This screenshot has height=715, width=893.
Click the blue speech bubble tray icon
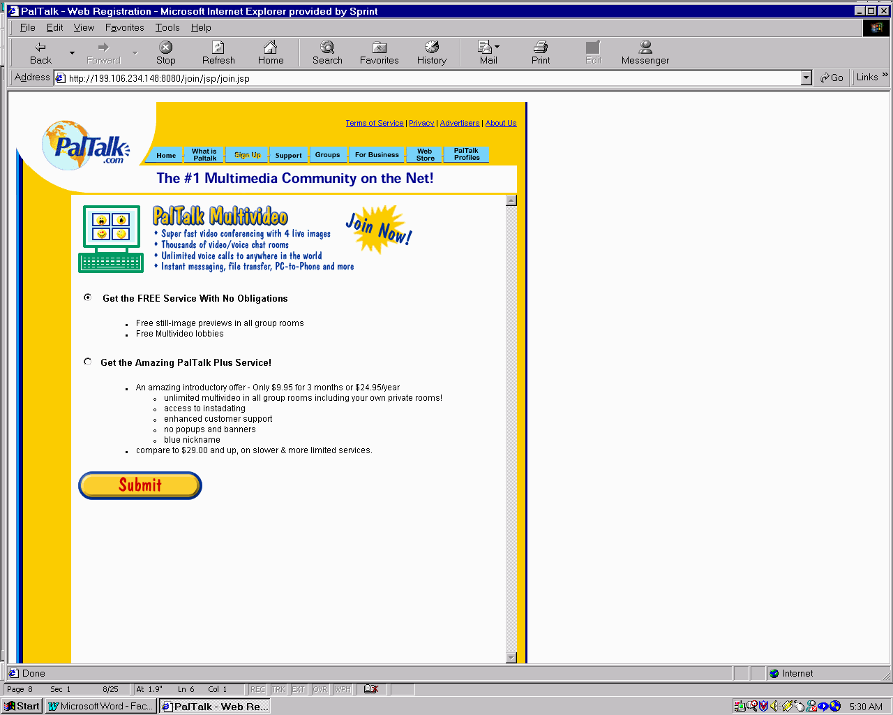(x=823, y=706)
